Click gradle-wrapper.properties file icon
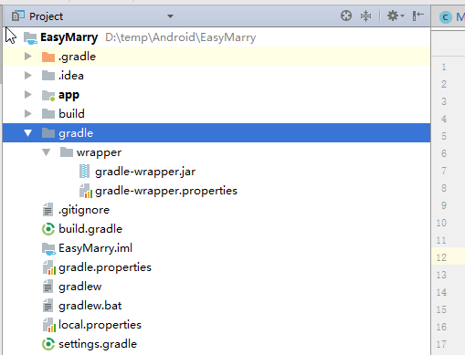 tap(86, 191)
